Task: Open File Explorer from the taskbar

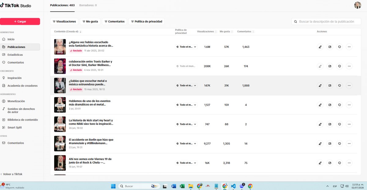Action: pos(191,186)
